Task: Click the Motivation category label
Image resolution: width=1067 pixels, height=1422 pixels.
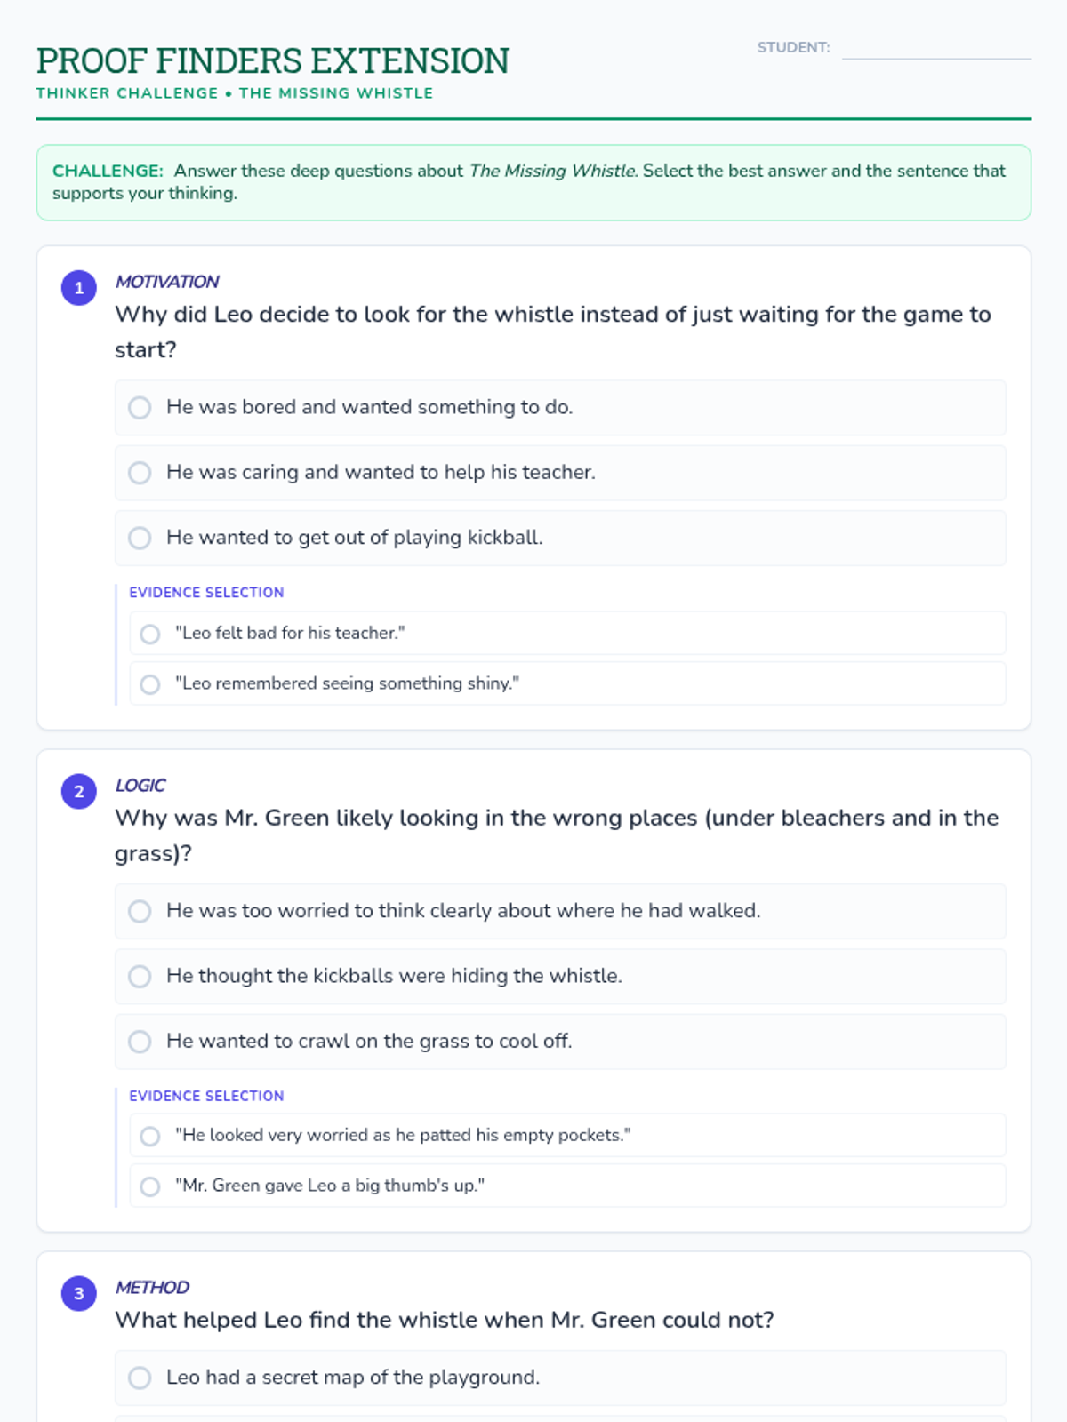Action: [167, 282]
